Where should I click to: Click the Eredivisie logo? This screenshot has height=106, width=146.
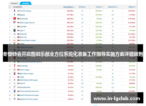point(15,34)
